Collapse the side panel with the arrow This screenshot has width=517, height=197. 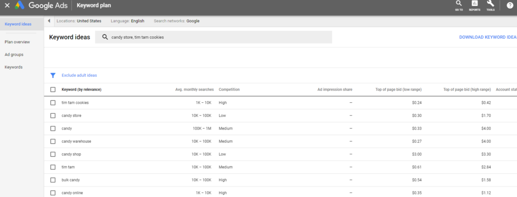[49, 21]
